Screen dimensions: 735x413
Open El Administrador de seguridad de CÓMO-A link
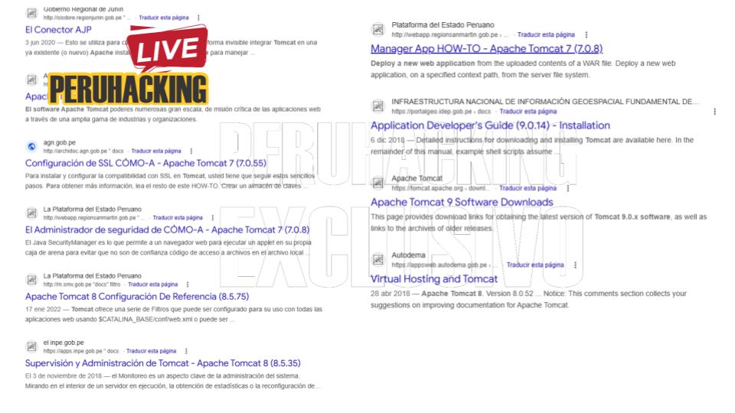[168, 230]
